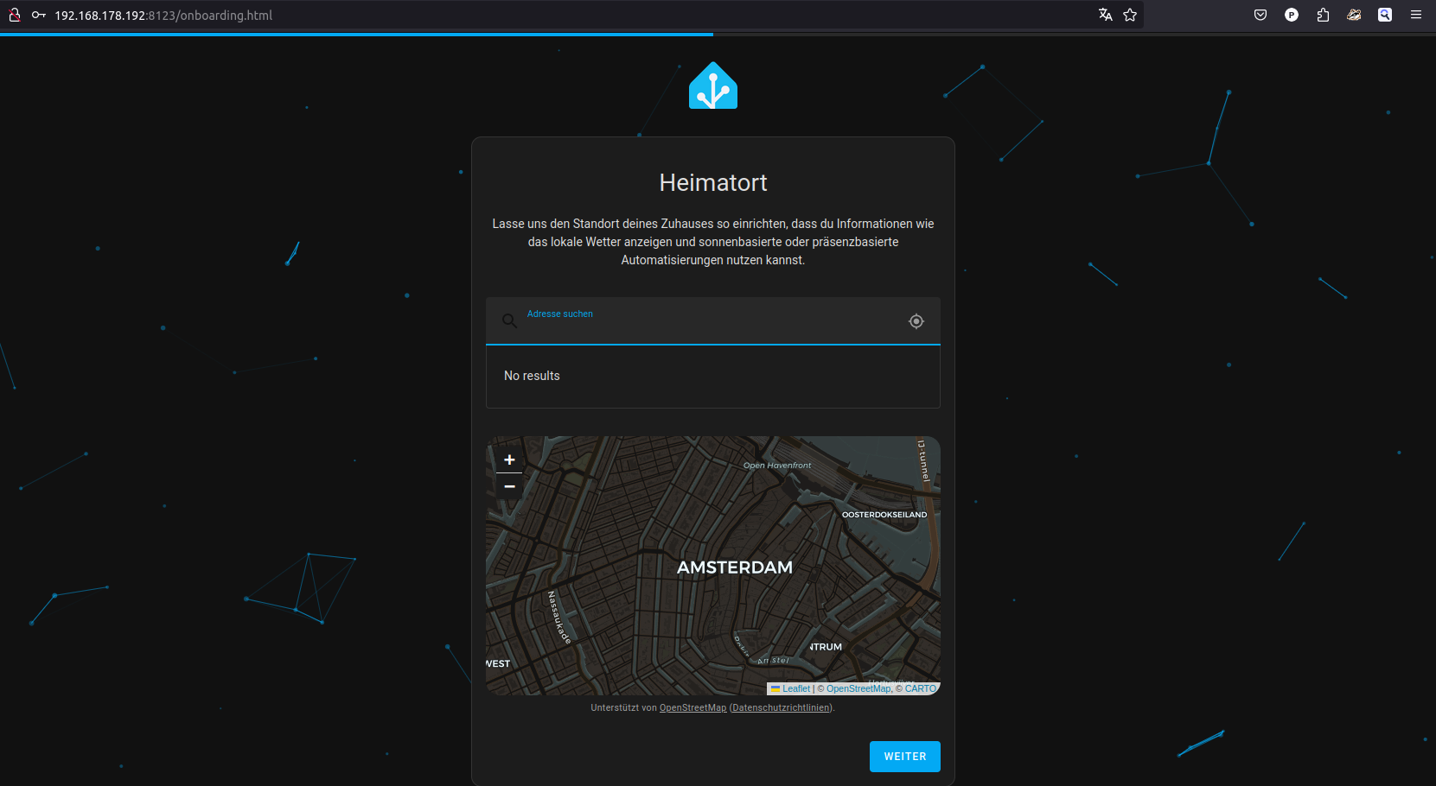This screenshot has width=1436, height=786.
Task: Click the Leaflet attribution link
Action: [795, 688]
